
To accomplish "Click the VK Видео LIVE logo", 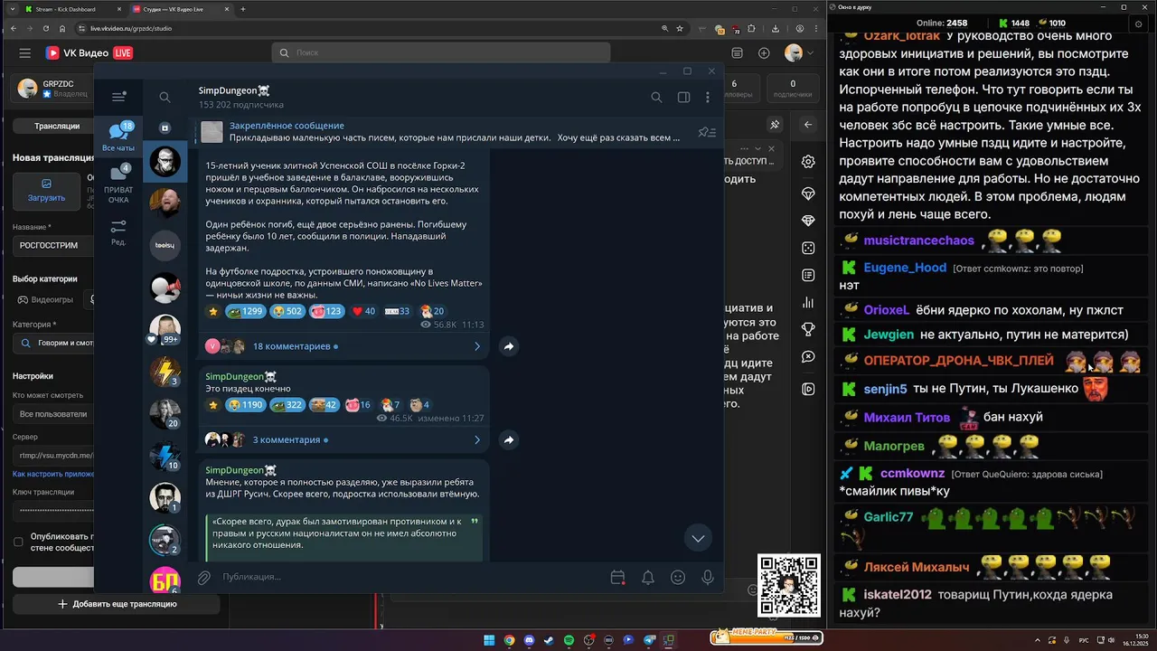I will coord(89,53).
